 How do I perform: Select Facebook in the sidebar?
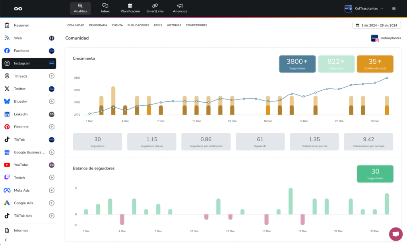click(29, 51)
